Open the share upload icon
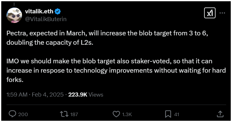The image size is (232, 122). (x=220, y=114)
